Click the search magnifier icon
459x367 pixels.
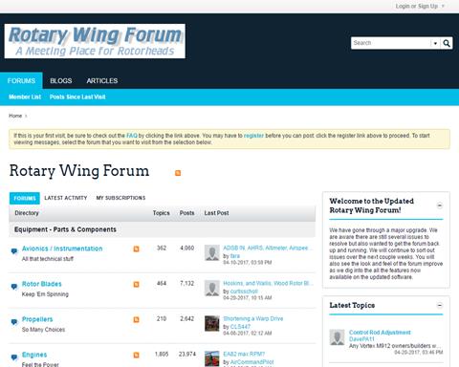447,43
